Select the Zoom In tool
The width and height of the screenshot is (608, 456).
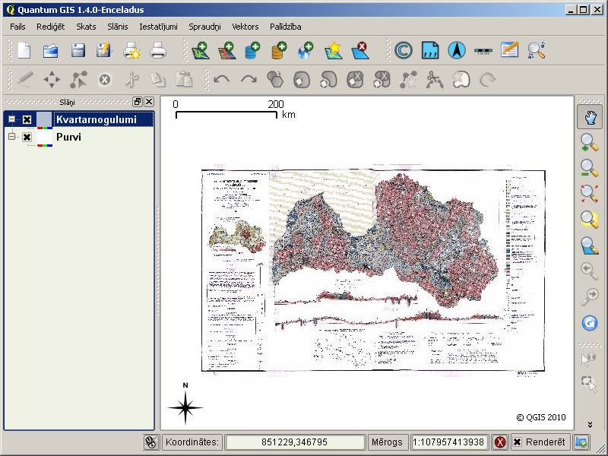tap(590, 142)
